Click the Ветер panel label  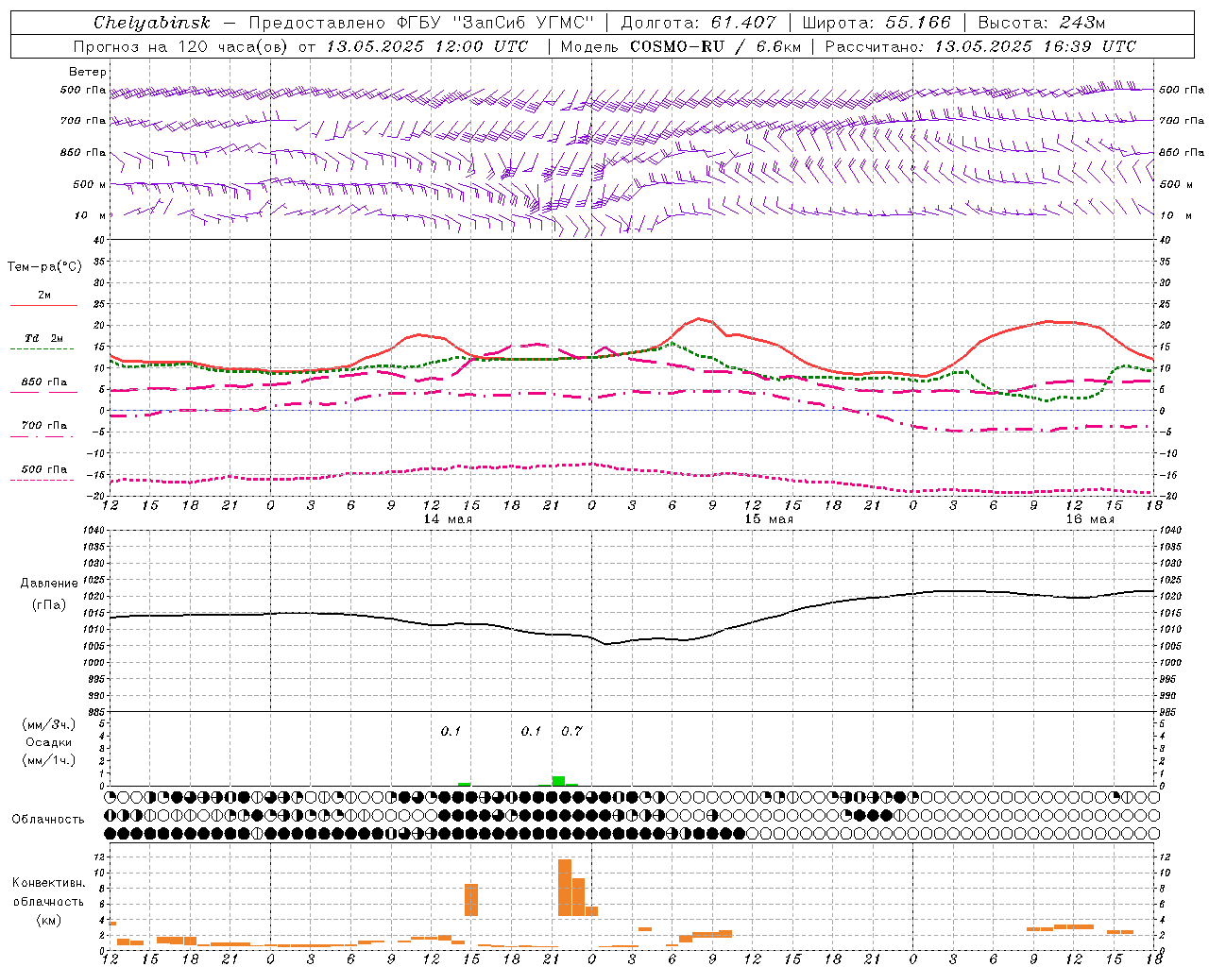click(88, 72)
